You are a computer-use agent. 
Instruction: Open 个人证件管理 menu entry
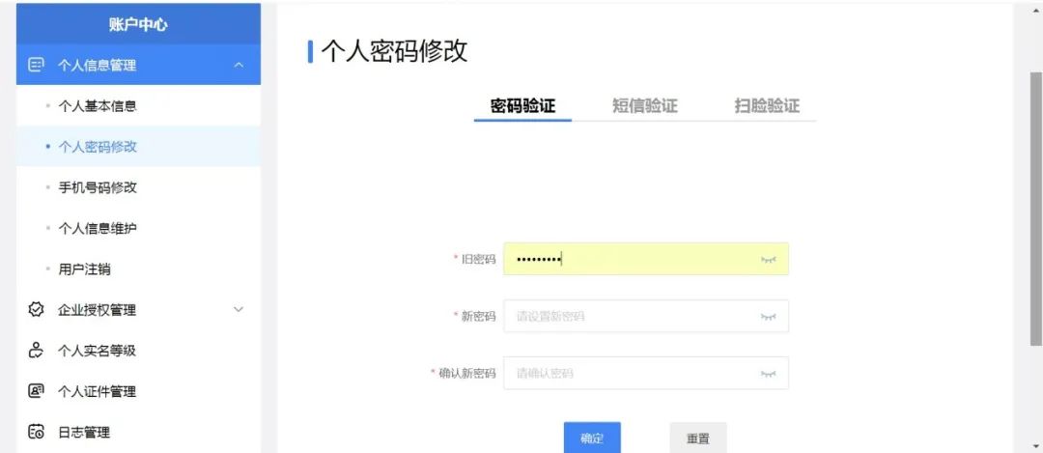point(138,391)
